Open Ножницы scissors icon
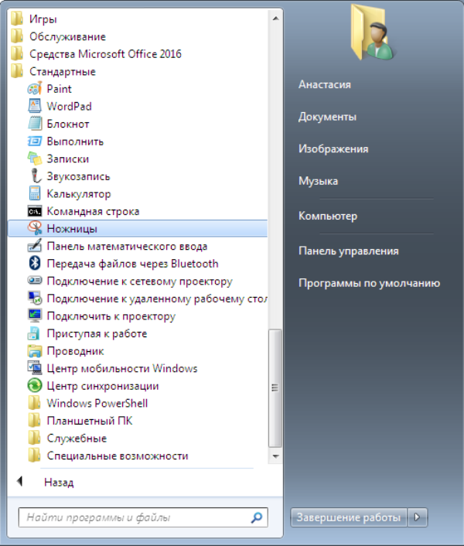 pyautogui.click(x=35, y=228)
